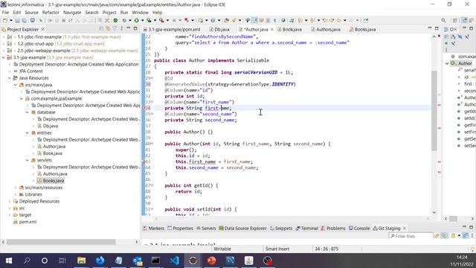
Task: Collapse the Author node in Outline
Action: coord(447,63)
